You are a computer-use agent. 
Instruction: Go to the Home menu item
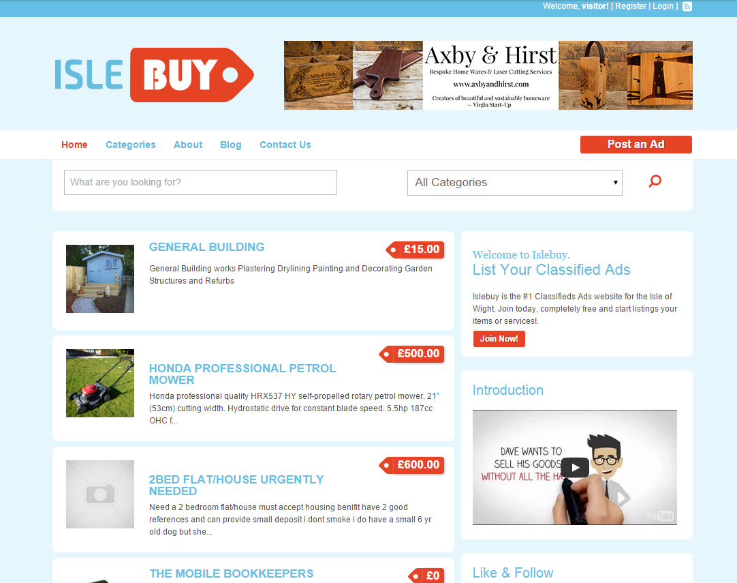pos(74,145)
